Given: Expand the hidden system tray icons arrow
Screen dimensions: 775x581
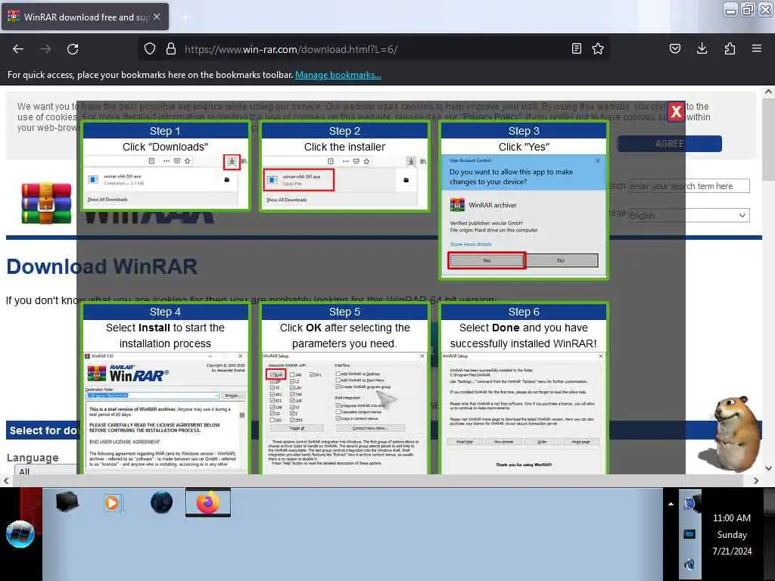Looking at the screenshot, I should (671, 505).
